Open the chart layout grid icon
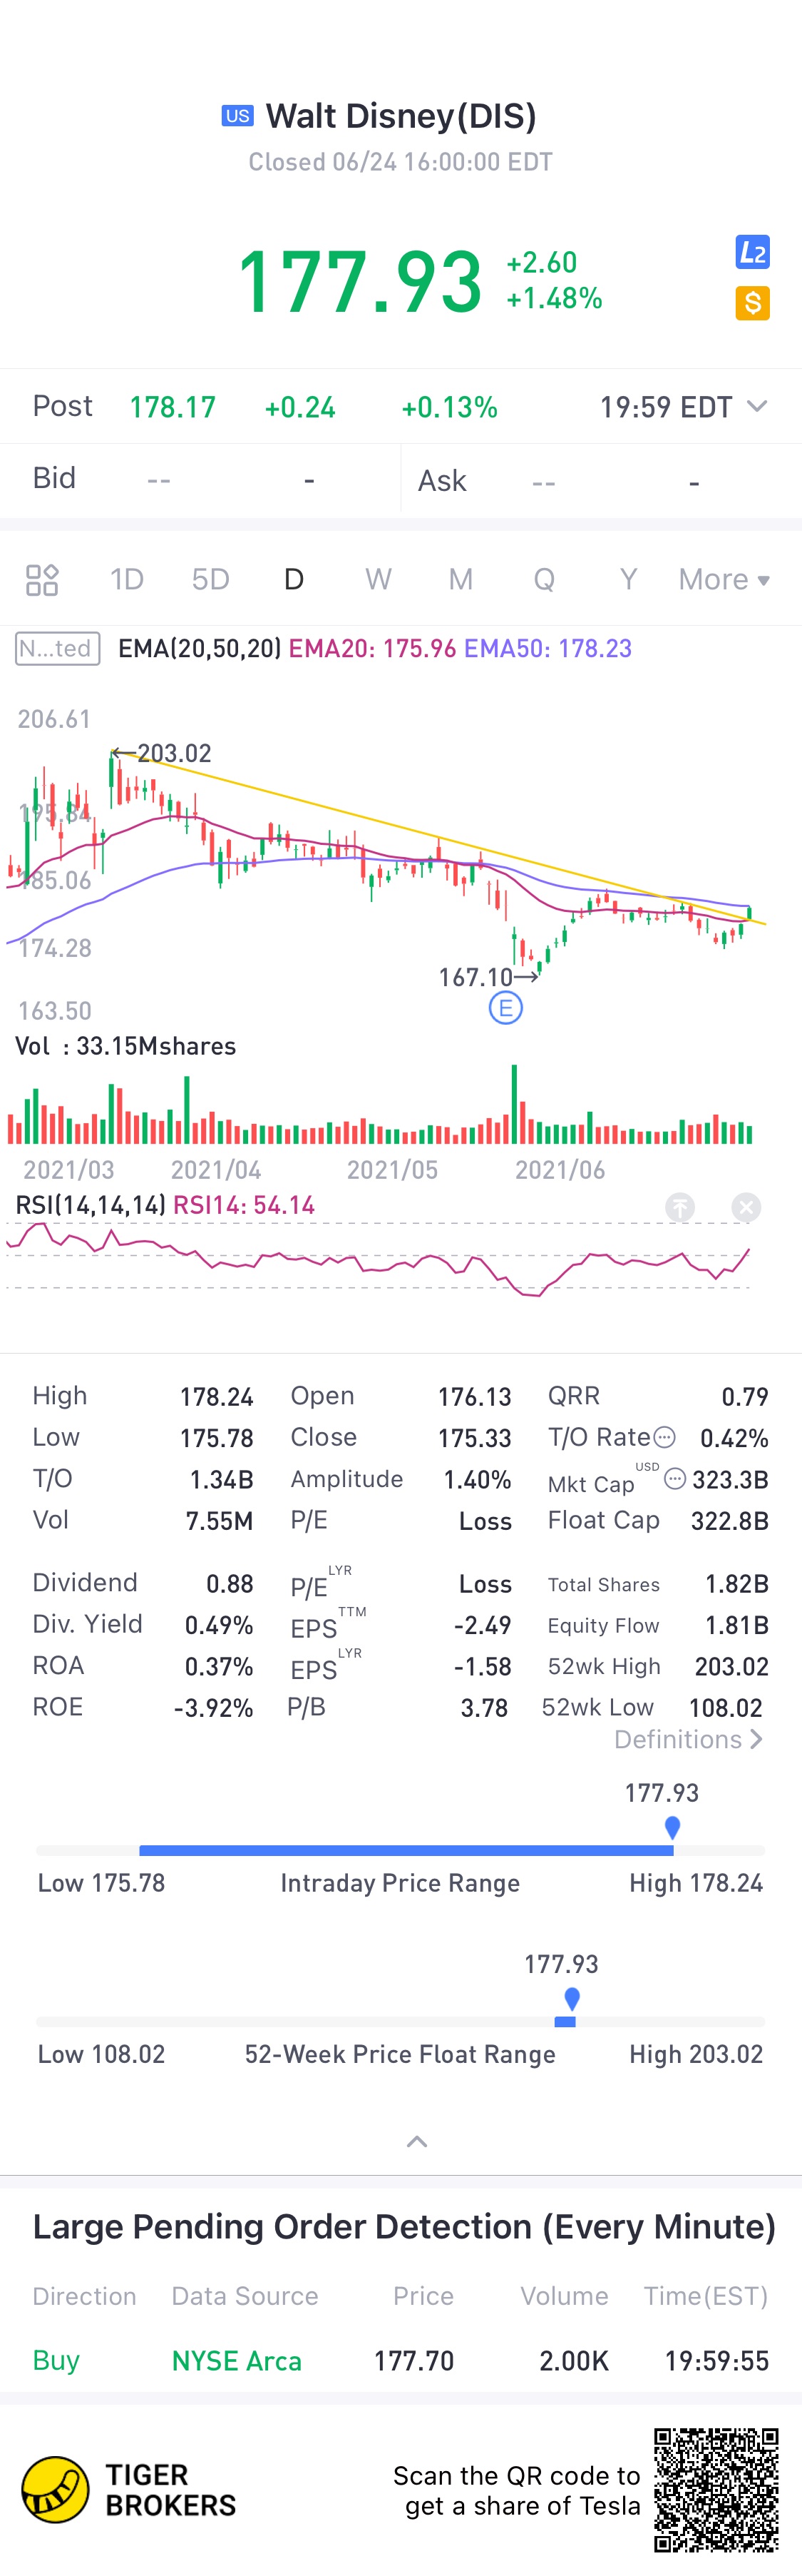The width and height of the screenshot is (802, 2576). click(x=42, y=580)
